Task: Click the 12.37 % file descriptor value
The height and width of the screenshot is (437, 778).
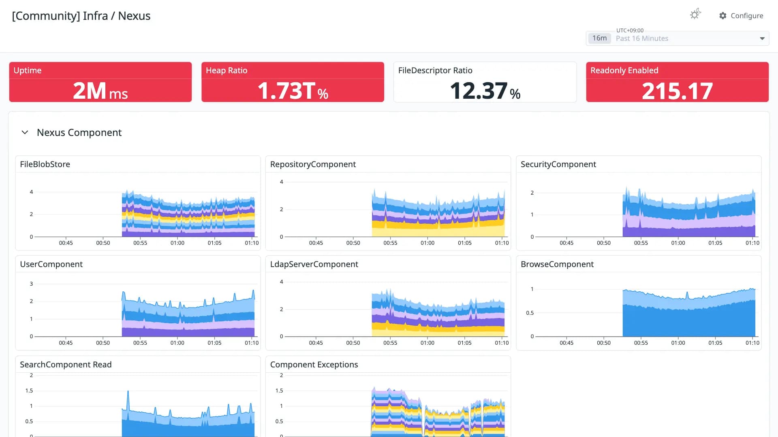Action: tap(485, 91)
